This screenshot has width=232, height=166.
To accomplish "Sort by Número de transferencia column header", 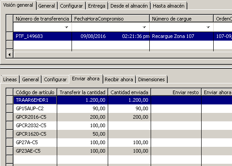I will tap(42, 19).
